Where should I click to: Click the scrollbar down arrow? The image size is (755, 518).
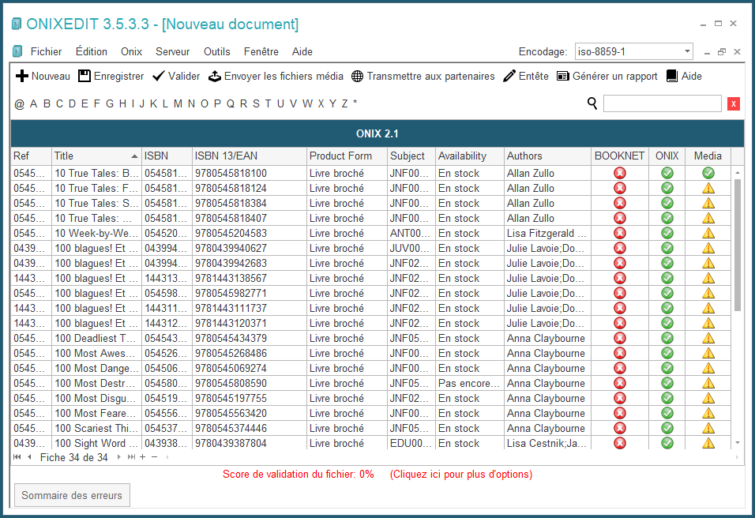coord(737,443)
